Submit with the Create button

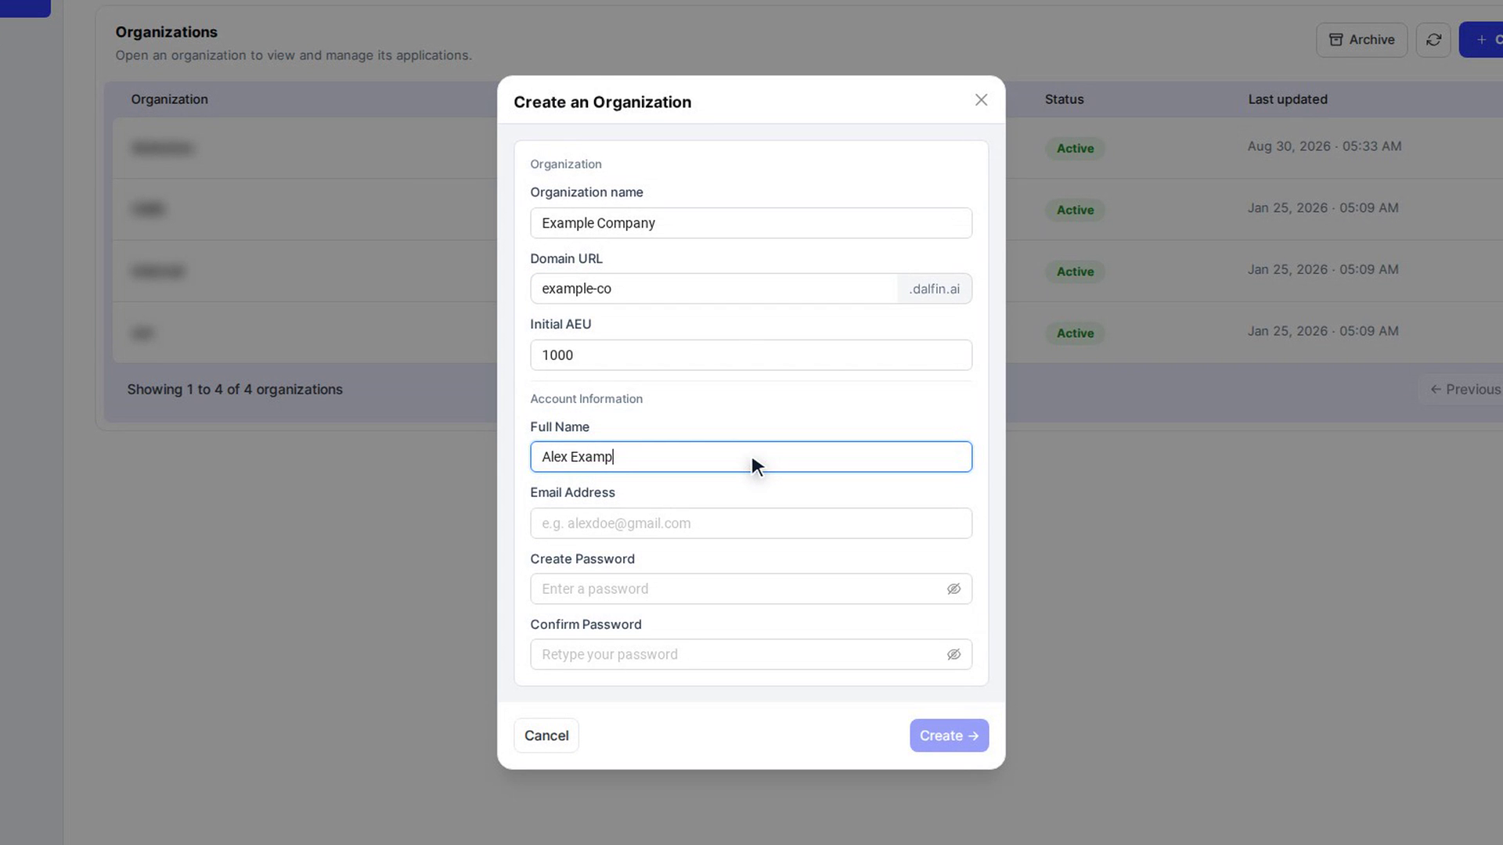(949, 735)
